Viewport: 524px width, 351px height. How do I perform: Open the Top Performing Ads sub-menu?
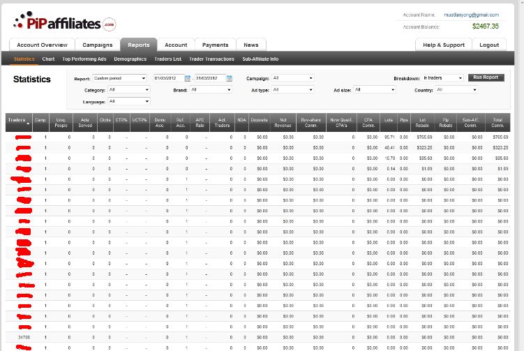84,59
